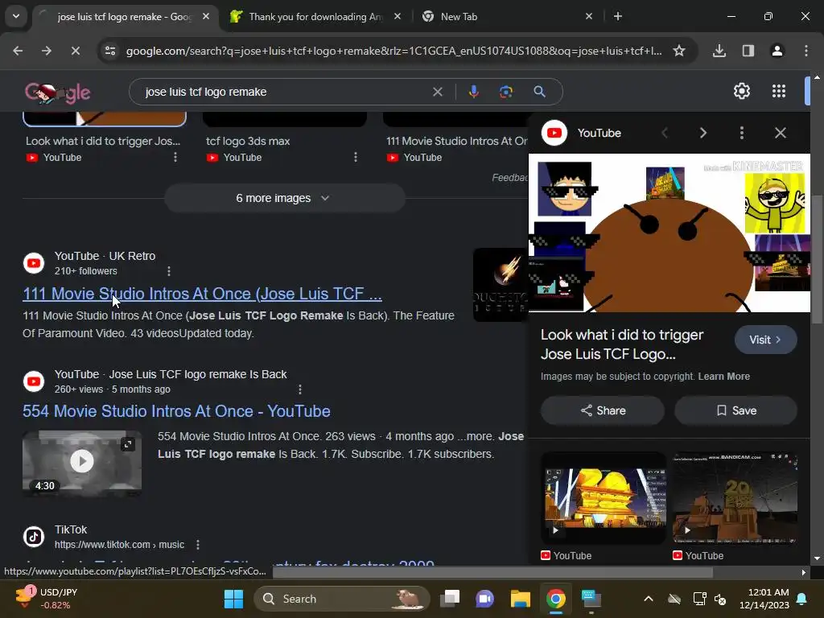Open more options in image preview panel
The width and height of the screenshot is (824, 618).
[x=741, y=133]
